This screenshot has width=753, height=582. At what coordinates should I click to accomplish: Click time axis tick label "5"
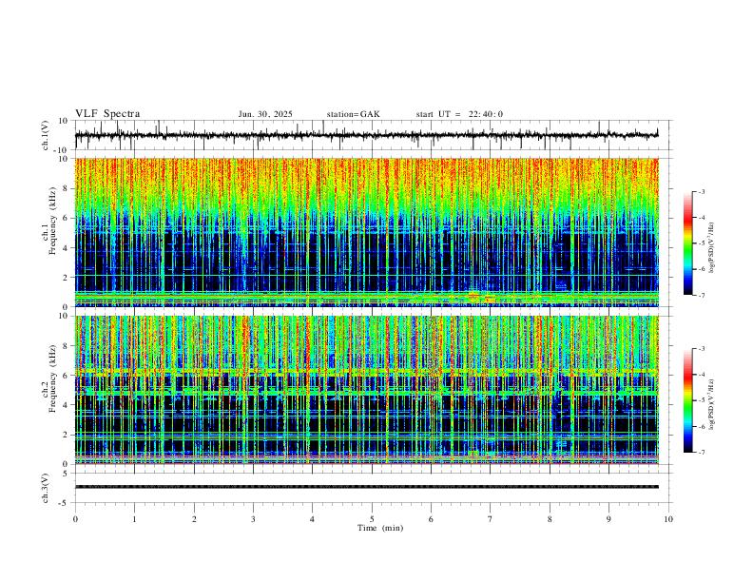pyautogui.click(x=372, y=519)
